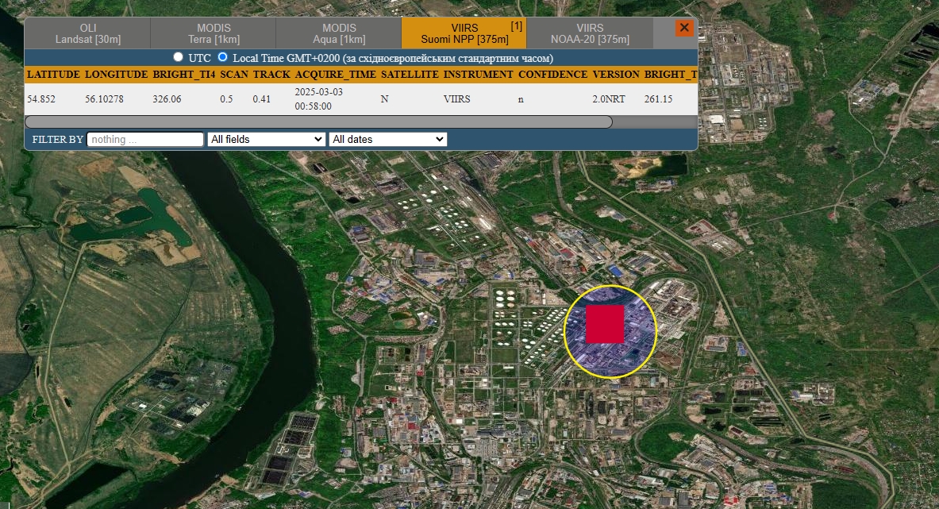
Task: Click the horizontal scrollbar of the data table
Action: (x=318, y=122)
